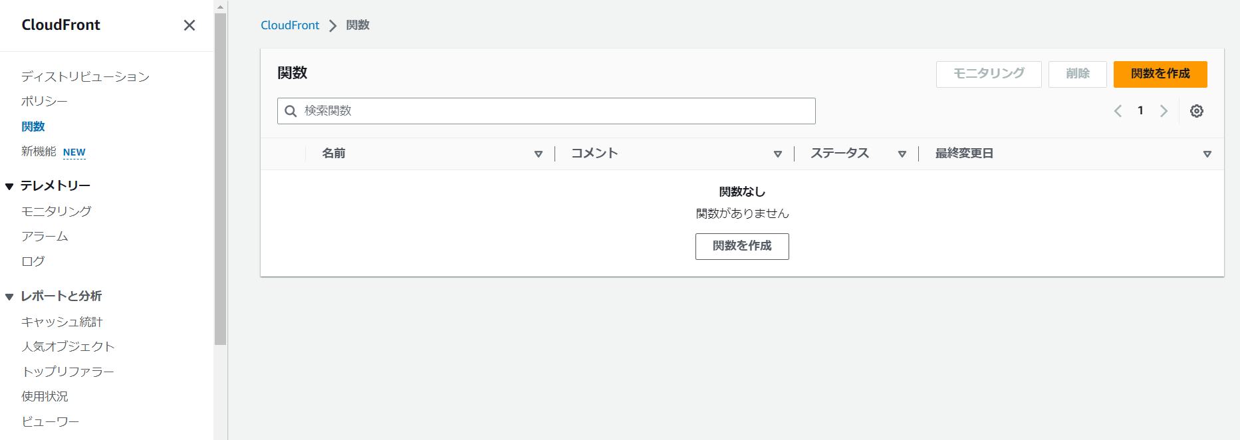
Task: Open アラーム in sidebar
Action: (45, 236)
